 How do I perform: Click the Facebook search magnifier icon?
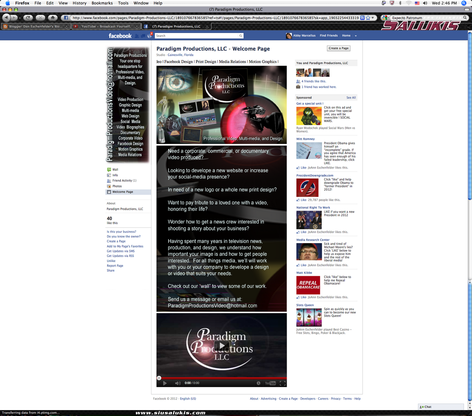[241, 36]
